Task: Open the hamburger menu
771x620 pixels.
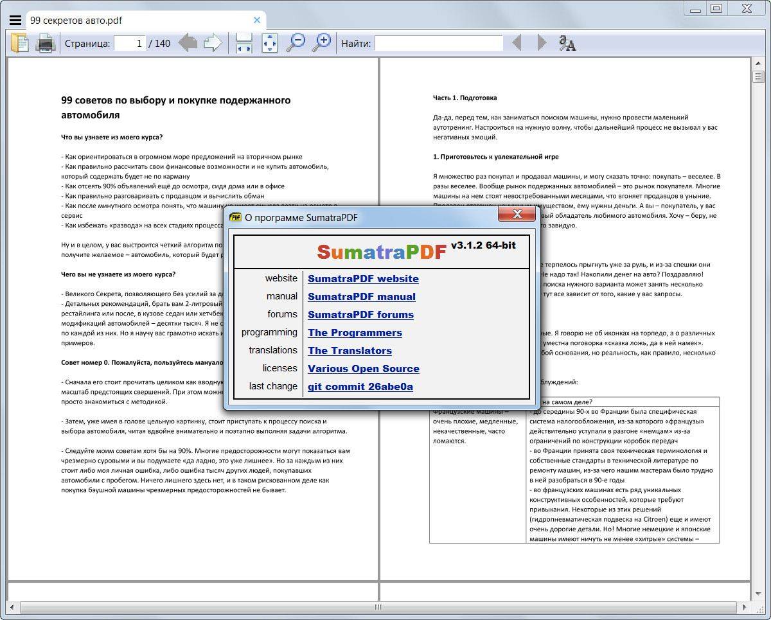Action: [x=15, y=20]
